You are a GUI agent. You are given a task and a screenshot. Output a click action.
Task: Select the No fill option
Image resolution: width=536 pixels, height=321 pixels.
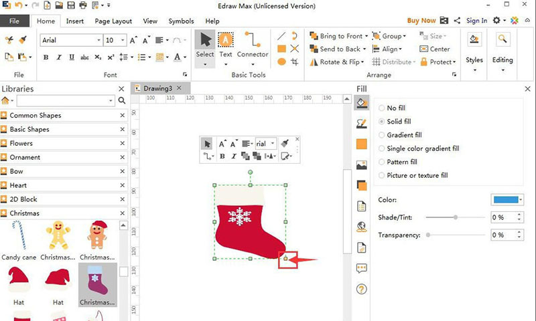coord(392,108)
